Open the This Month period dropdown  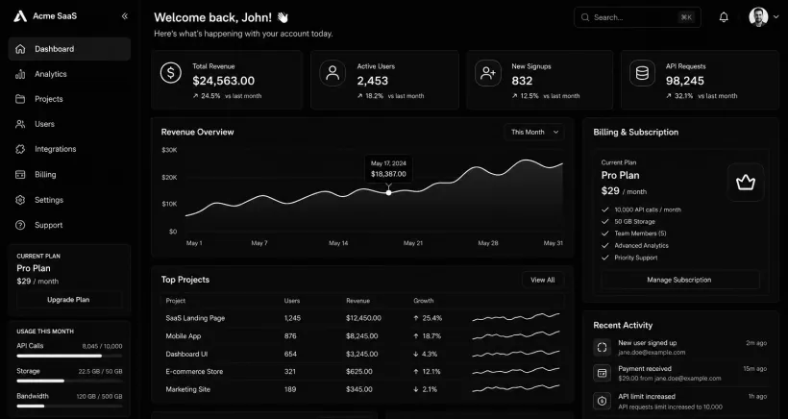534,132
